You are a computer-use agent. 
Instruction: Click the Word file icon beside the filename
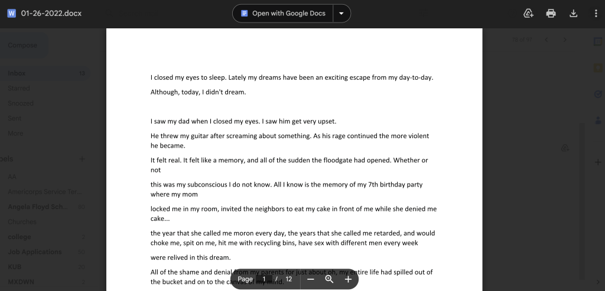(x=12, y=14)
